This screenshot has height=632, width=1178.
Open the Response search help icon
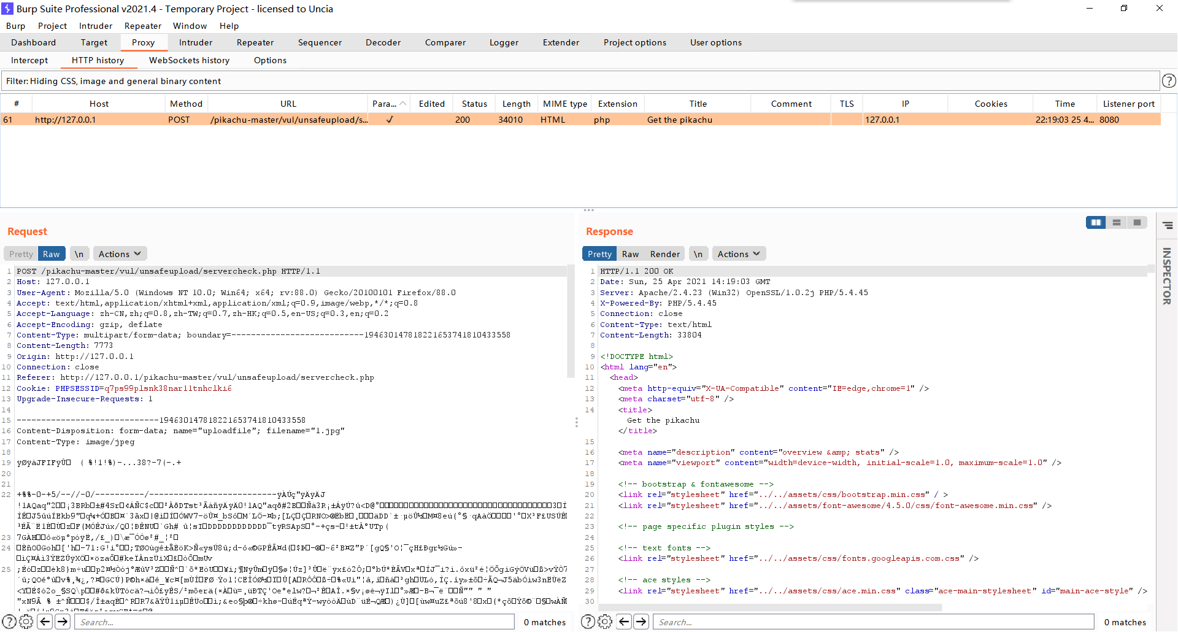coord(587,622)
